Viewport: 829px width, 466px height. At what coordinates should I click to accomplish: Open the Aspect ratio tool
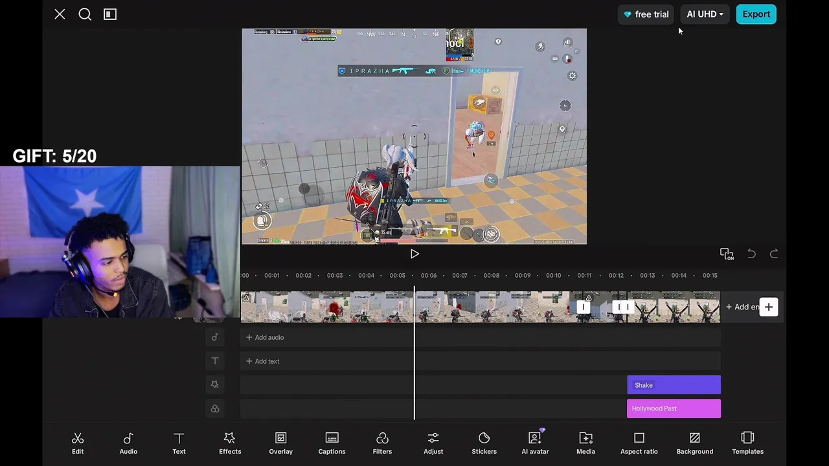(639, 443)
